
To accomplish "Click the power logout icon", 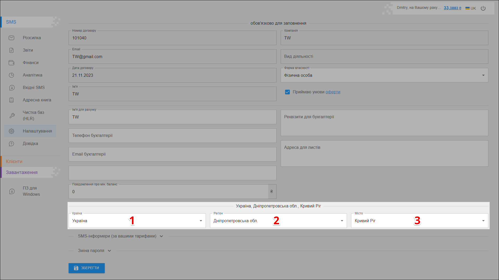I will tap(483, 8).
